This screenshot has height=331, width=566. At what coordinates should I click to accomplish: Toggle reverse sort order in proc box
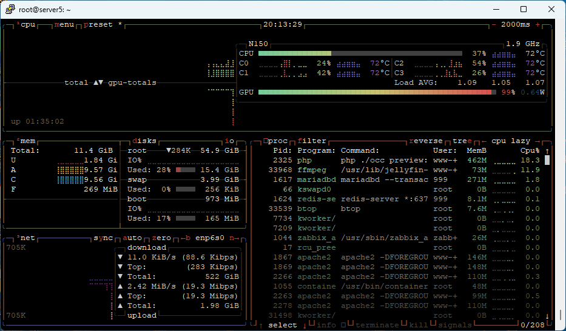pos(426,141)
